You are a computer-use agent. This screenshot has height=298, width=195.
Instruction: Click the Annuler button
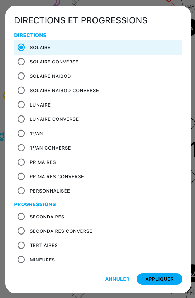click(117, 279)
